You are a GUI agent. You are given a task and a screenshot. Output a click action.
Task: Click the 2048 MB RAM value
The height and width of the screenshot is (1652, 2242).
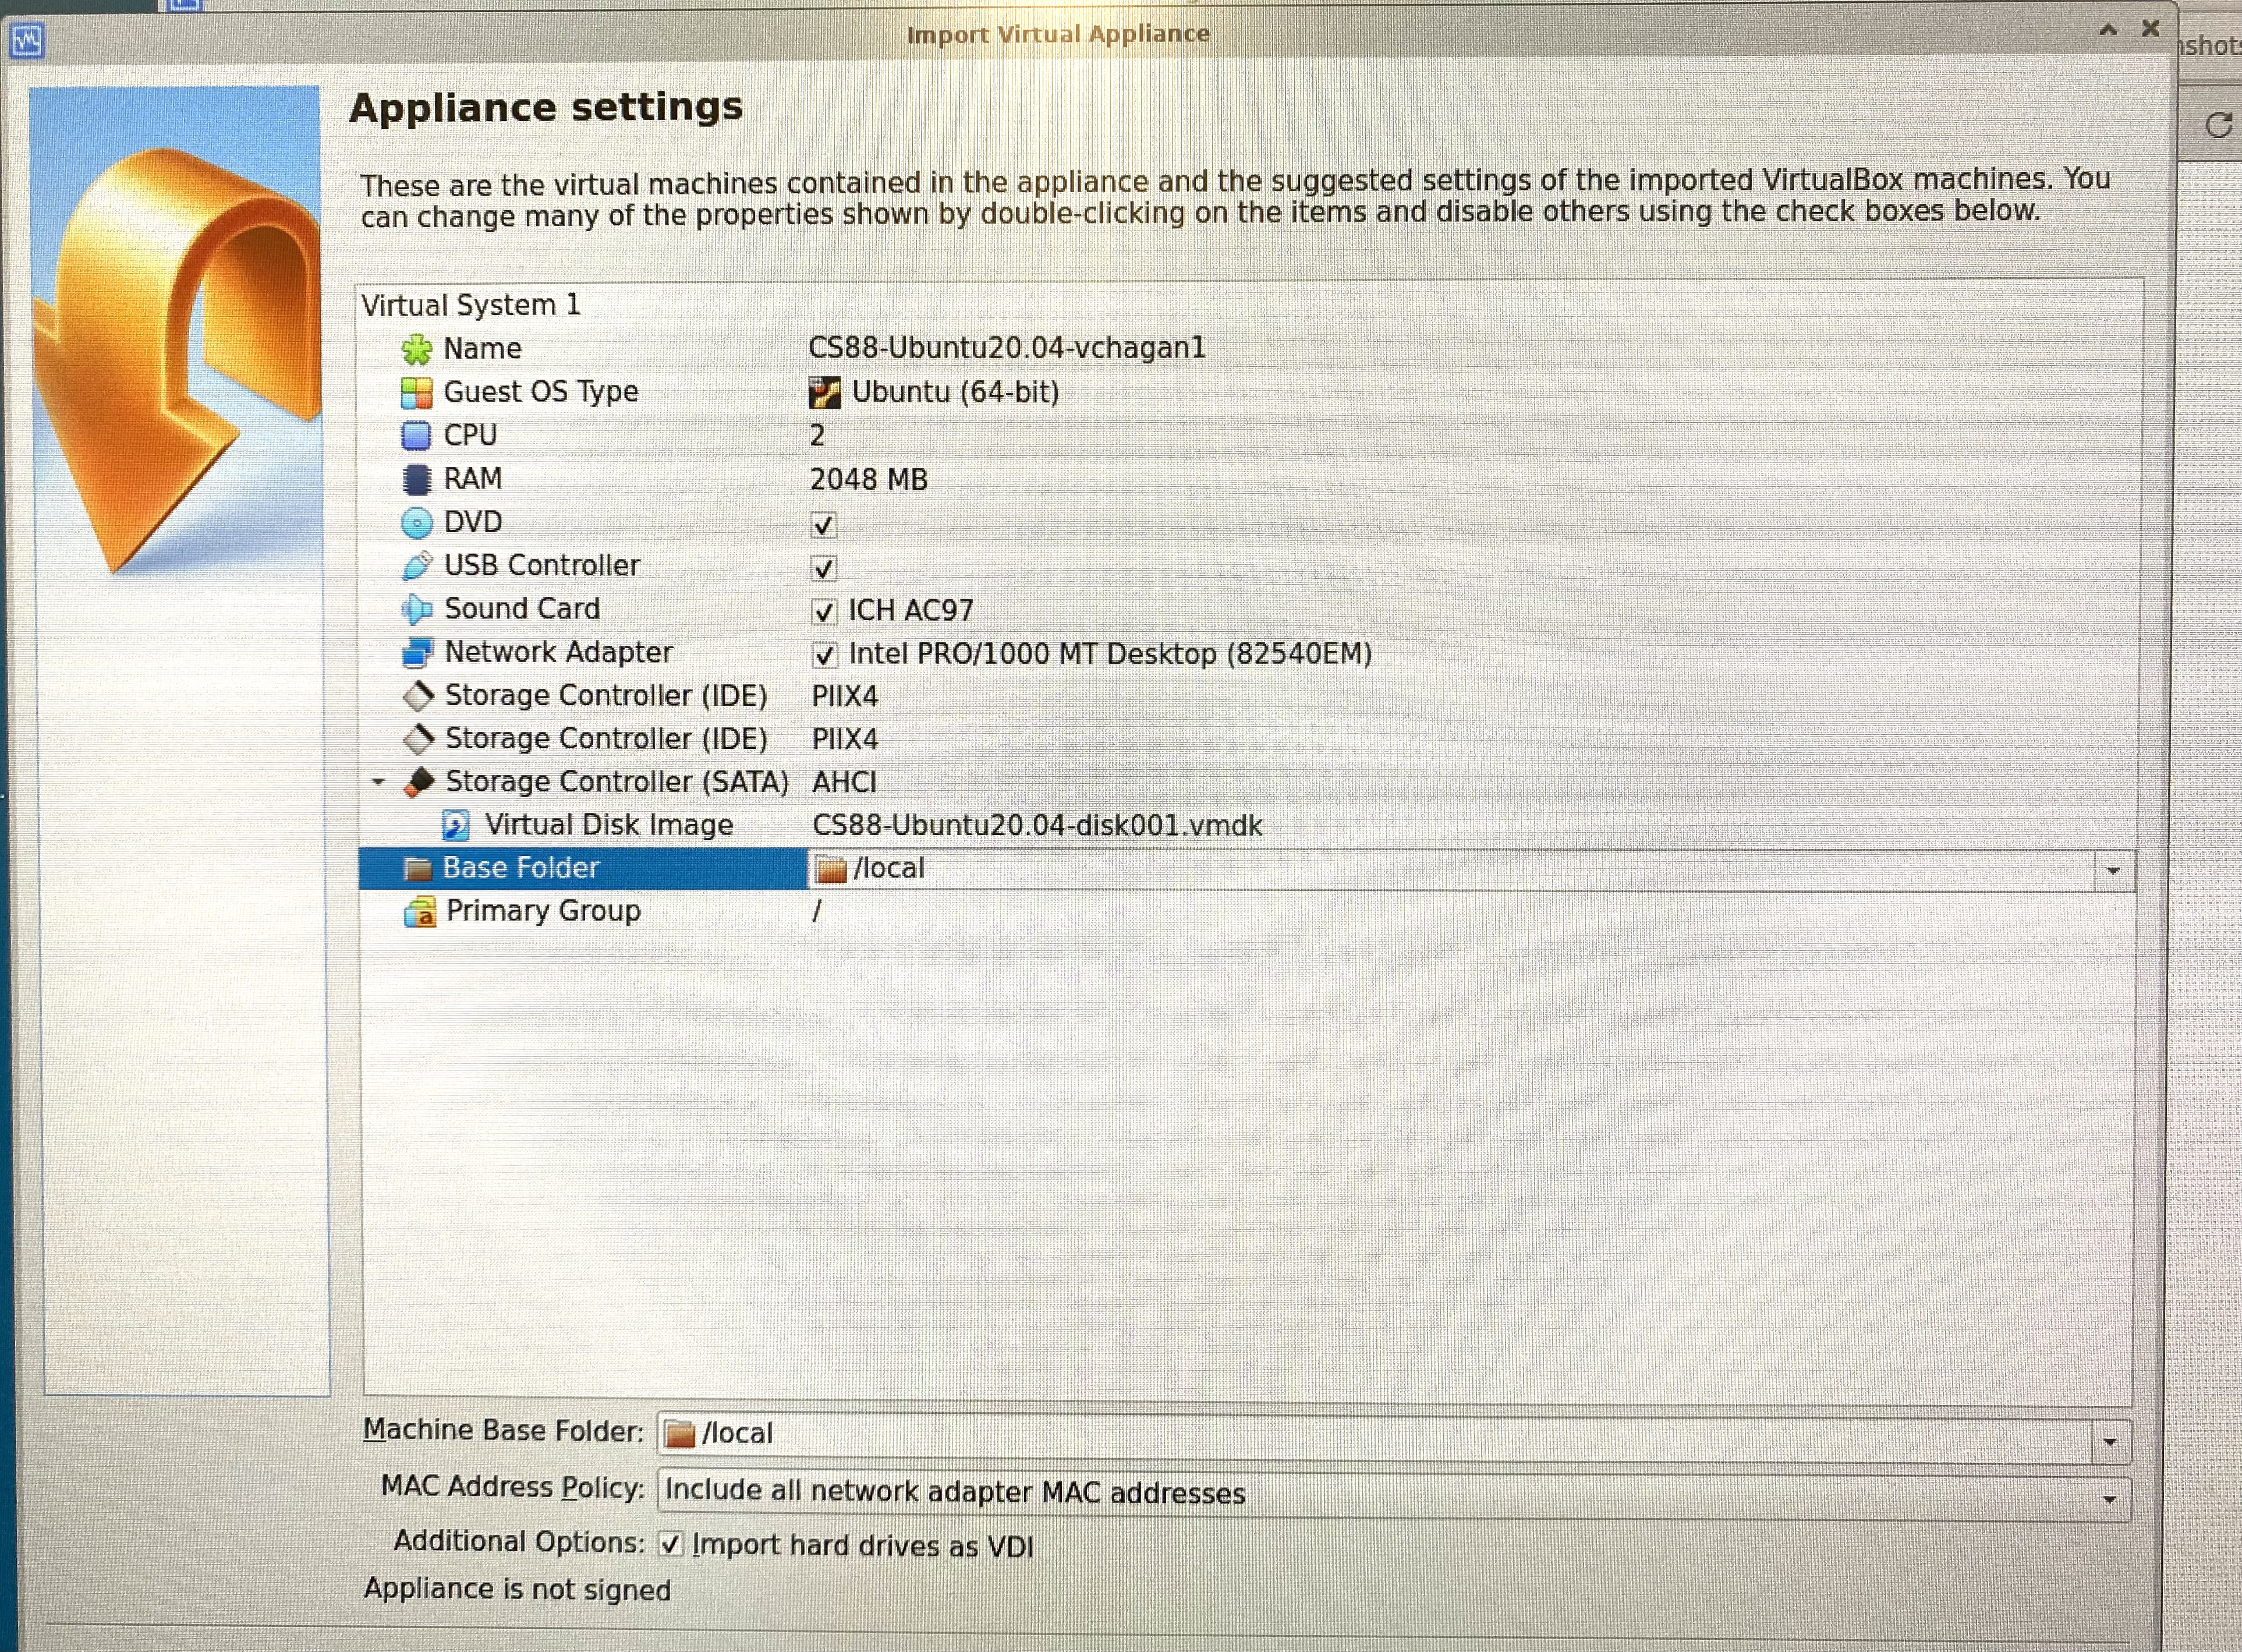click(869, 480)
